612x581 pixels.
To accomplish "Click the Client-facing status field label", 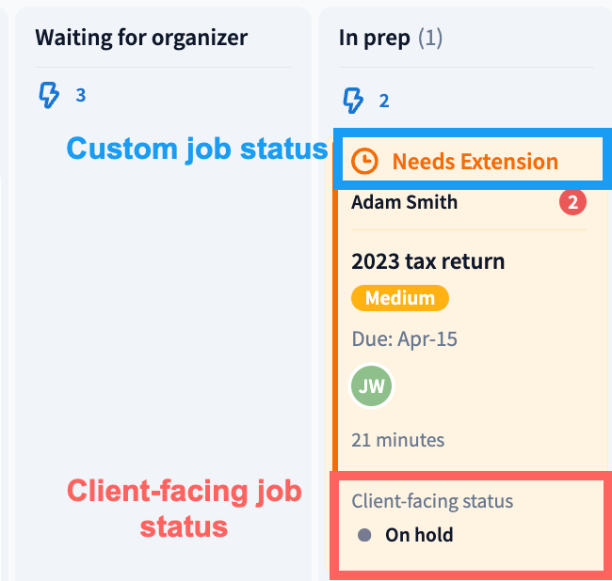I will pos(432,501).
